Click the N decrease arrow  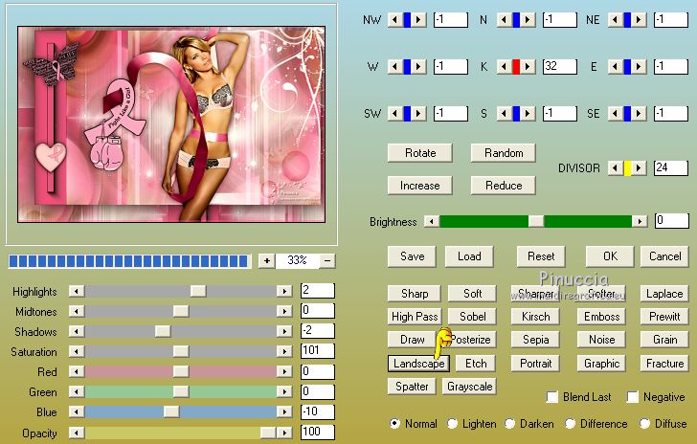tap(504, 20)
